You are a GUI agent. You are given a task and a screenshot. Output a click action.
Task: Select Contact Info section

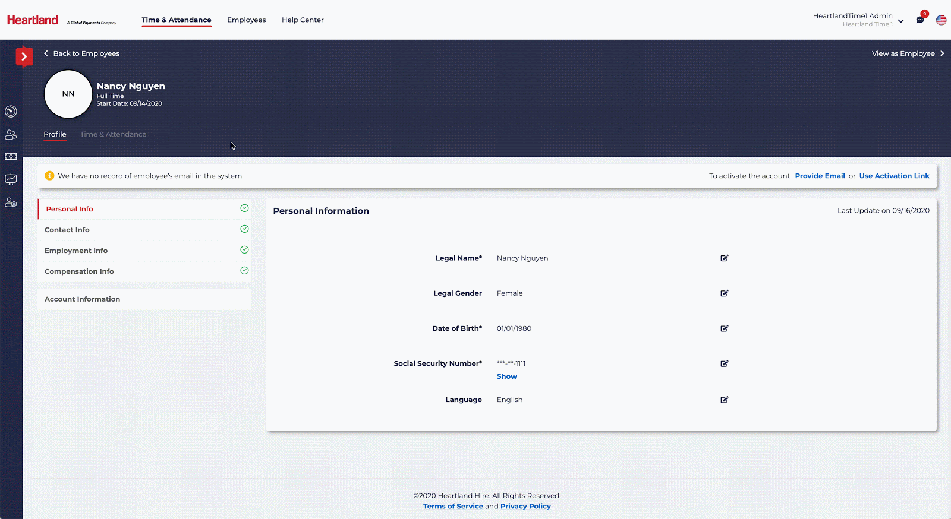tap(67, 230)
